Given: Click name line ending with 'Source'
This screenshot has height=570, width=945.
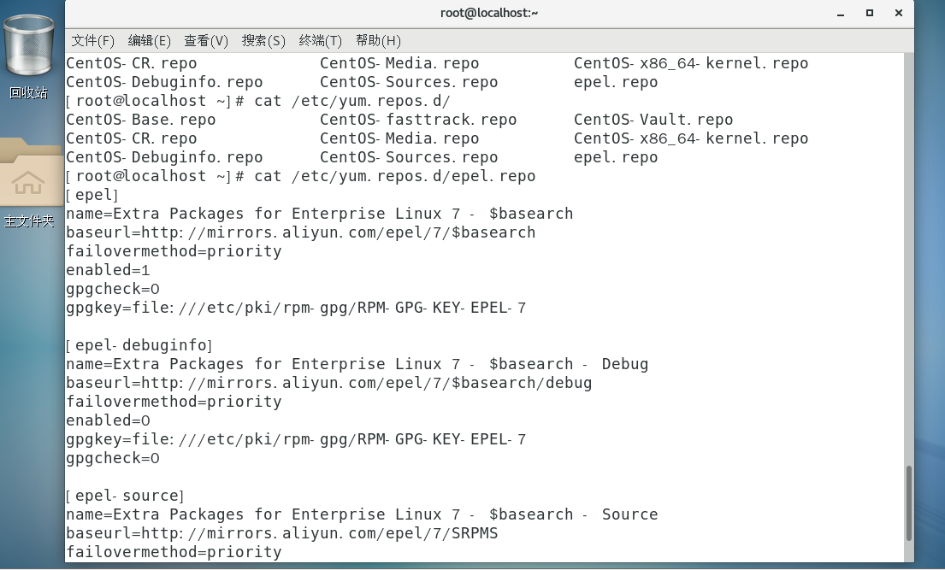Looking at the screenshot, I should coord(362,514).
